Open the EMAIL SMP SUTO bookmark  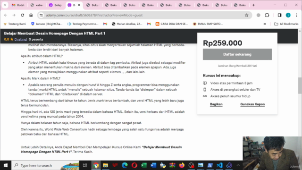click(x=208, y=24)
